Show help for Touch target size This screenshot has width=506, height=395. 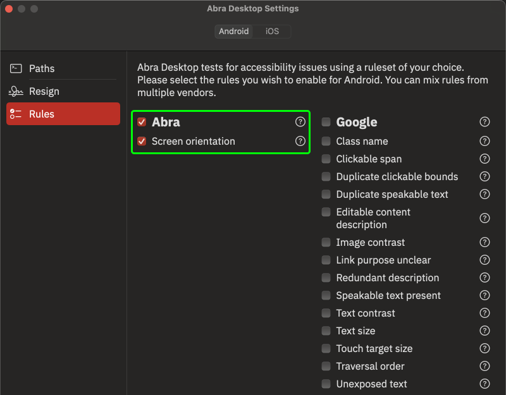pos(484,349)
